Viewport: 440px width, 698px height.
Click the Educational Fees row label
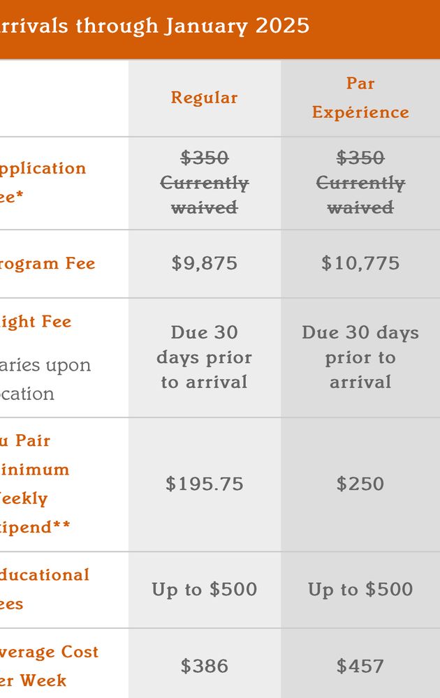coord(45,589)
